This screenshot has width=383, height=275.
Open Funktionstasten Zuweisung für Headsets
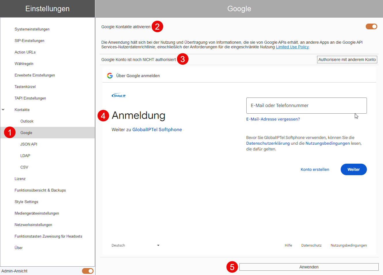[x=48, y=236]
